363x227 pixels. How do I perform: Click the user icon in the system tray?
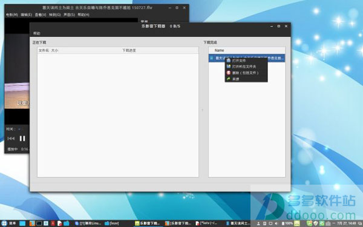pos(258,223)
